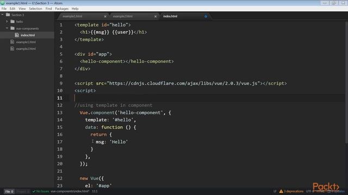Click the 'Hello' msg value on line 17
The height and width of the screenshot is (195, 348).
tap(119, 142)
